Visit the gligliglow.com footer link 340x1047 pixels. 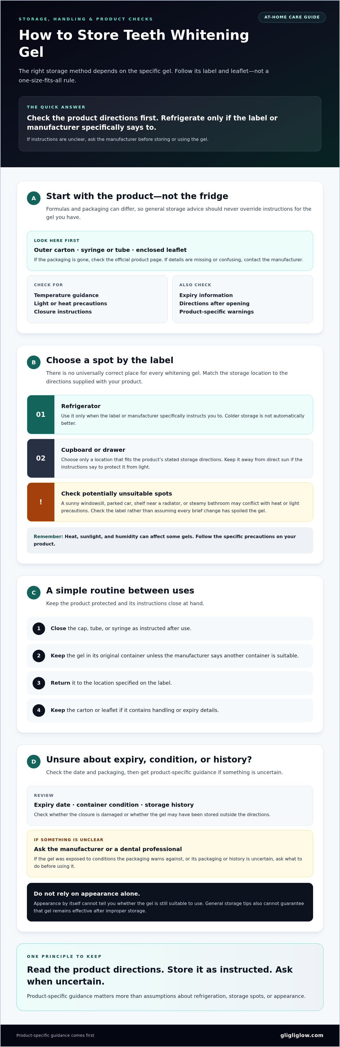click(302, 1035)
